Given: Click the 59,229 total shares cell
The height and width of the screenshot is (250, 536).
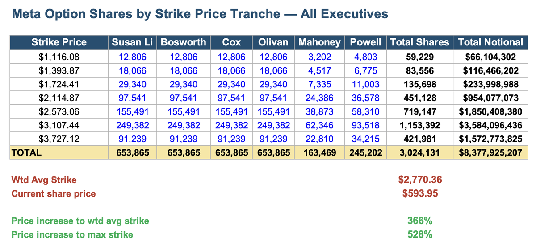Looking at the screenshot, I should [419, 57].
